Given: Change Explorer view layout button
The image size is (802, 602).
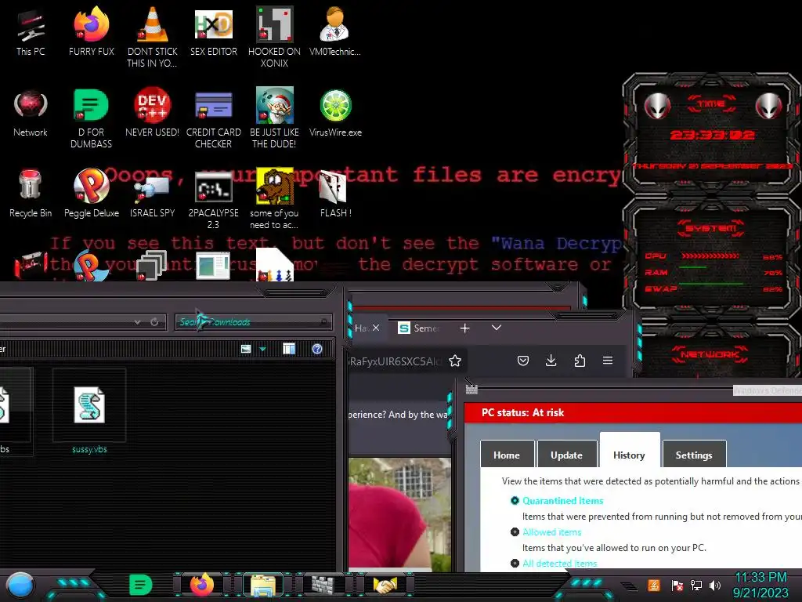Looking at the screenshot, I should pos(246,349).
